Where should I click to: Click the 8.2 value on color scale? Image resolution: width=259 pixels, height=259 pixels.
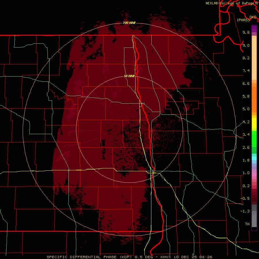[x=246, y=58]
